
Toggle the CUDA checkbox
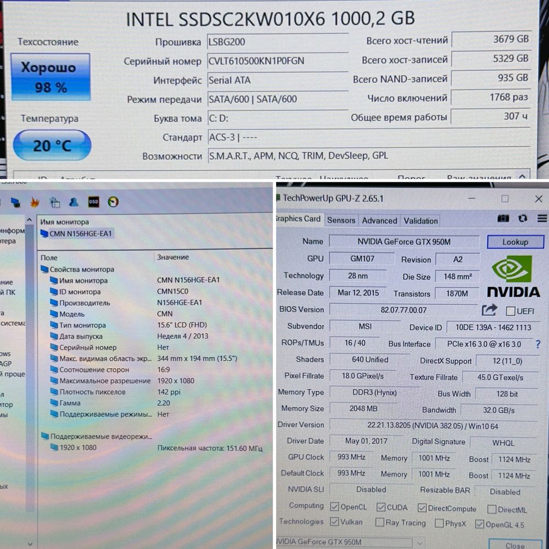point(381,507)
